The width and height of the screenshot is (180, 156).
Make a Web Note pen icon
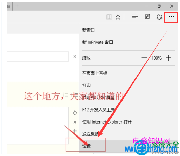pyautogui.click(x=147, y=17)
